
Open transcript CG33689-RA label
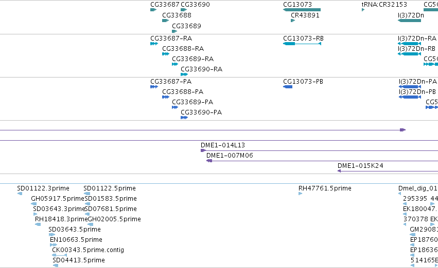point(192,59)
